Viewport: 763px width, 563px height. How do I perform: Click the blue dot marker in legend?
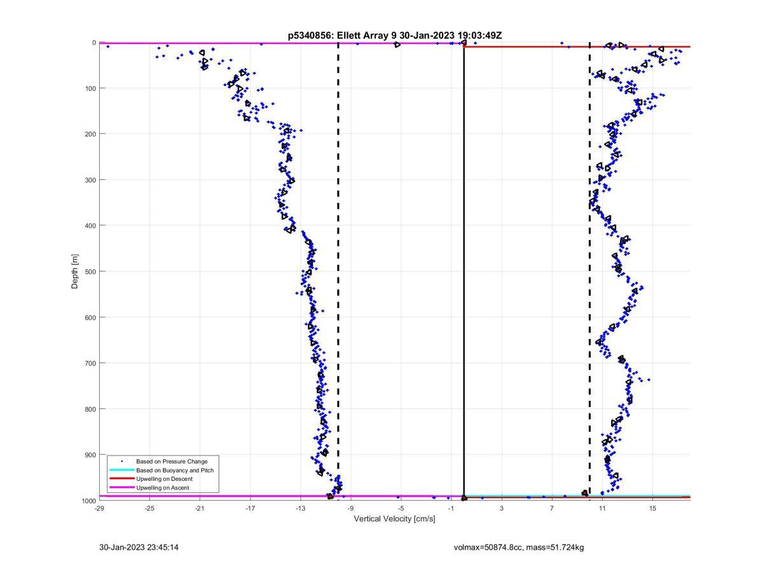(x=121, y=461)
